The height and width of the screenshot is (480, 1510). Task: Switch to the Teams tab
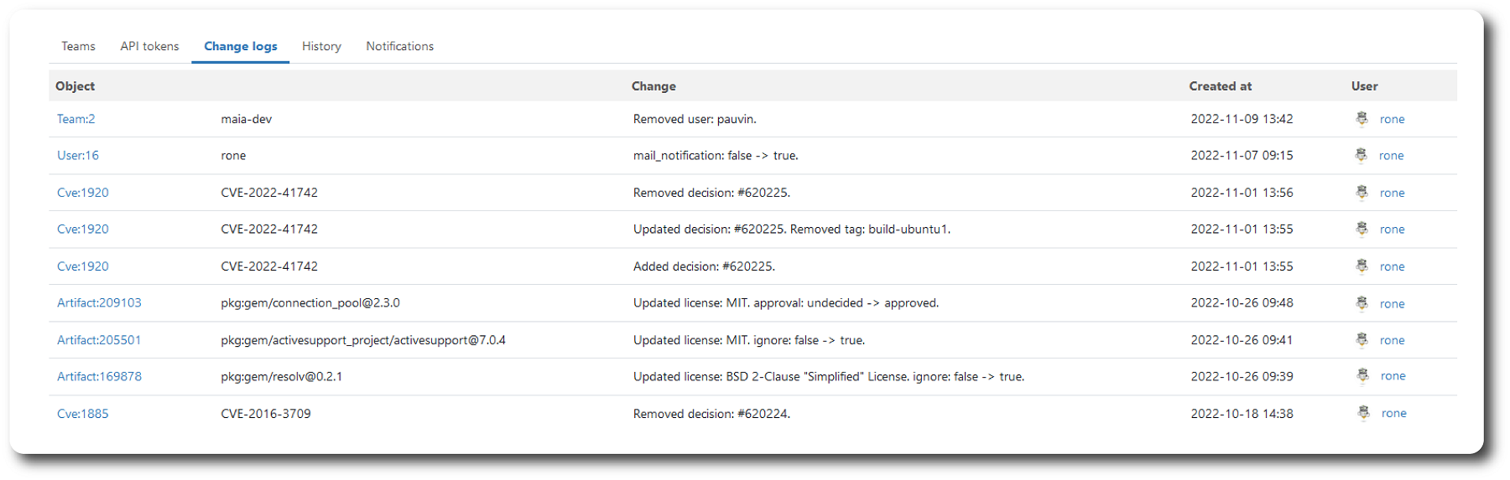(x=78, y=47)
